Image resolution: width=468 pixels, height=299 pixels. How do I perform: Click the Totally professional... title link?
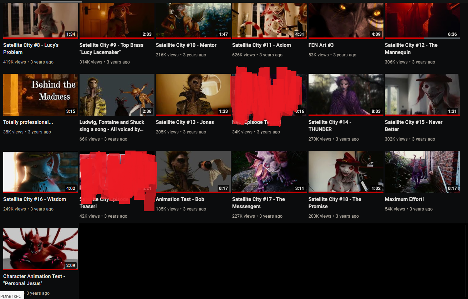click(28, 122)
